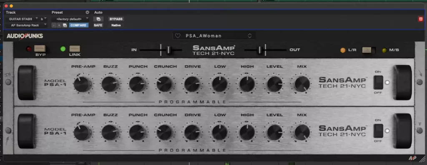Screen dimensions: 427x165
Task: Toggle the COMPARE button
Action: point(79,25)
